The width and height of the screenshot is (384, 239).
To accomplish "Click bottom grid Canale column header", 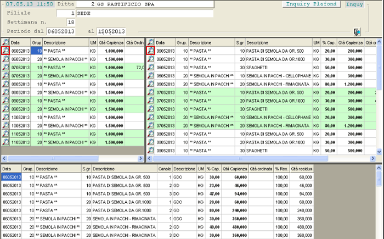I will 165,169.
